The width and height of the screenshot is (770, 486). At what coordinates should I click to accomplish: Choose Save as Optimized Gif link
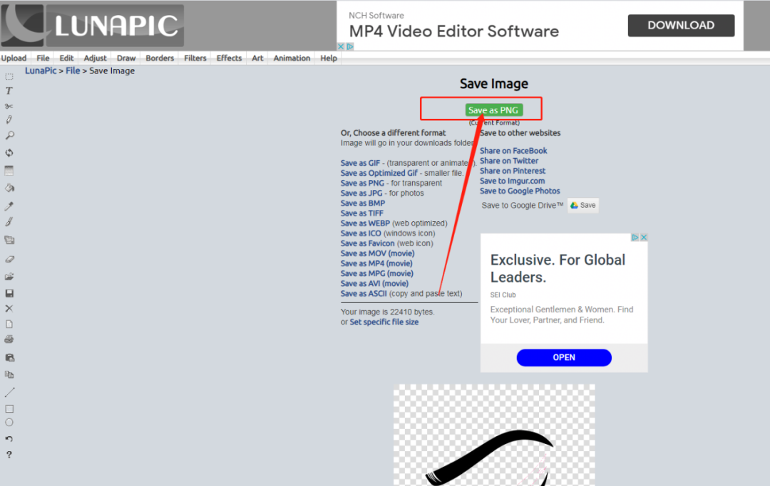coord(379,173)
